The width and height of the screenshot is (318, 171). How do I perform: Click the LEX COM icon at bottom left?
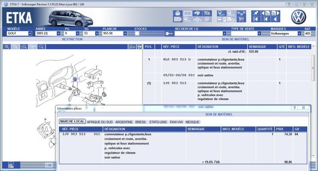pos(11,165)
